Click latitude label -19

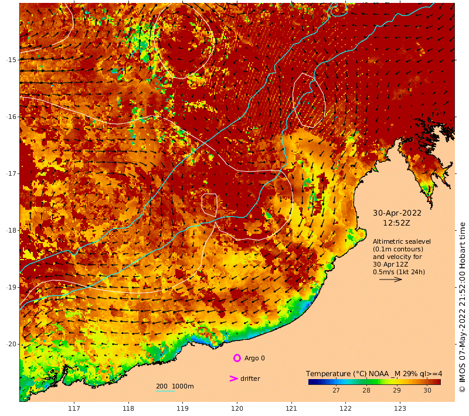(12, 287)
